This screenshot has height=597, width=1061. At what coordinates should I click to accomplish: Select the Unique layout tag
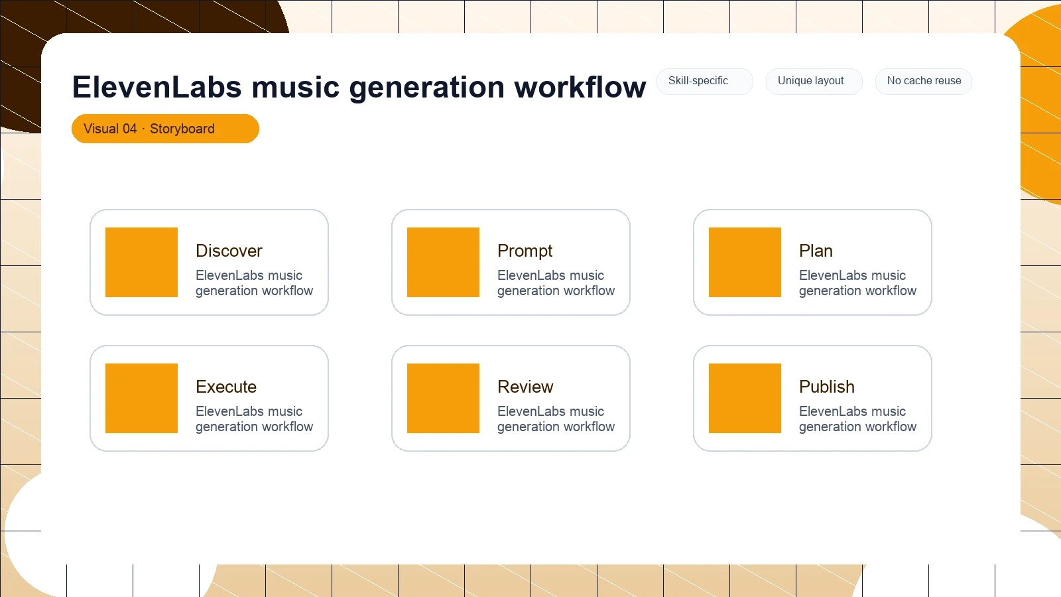[x=814, y=82]
